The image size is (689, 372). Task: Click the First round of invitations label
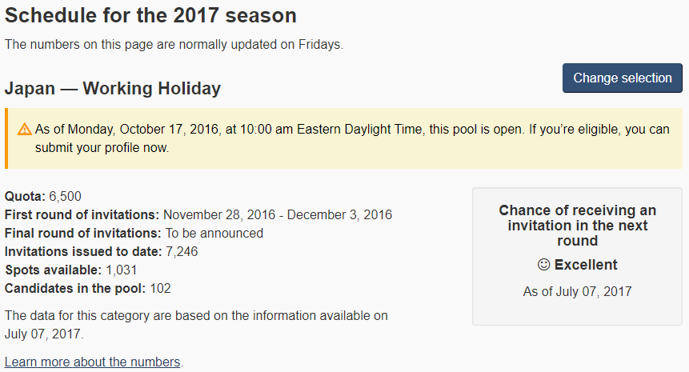click(82, 214)
